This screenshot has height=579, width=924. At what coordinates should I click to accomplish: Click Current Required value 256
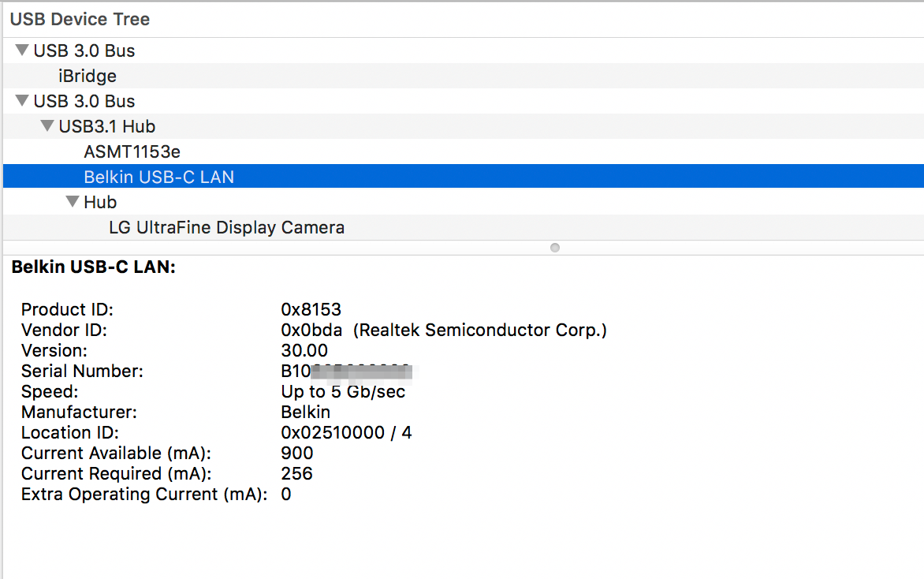click(x=296, y=474)
